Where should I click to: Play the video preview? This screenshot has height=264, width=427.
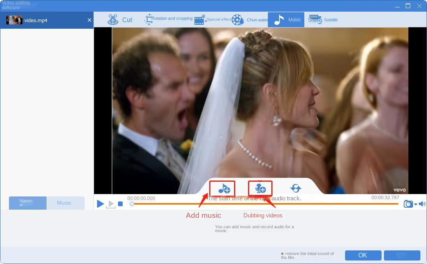pos(100,204)
